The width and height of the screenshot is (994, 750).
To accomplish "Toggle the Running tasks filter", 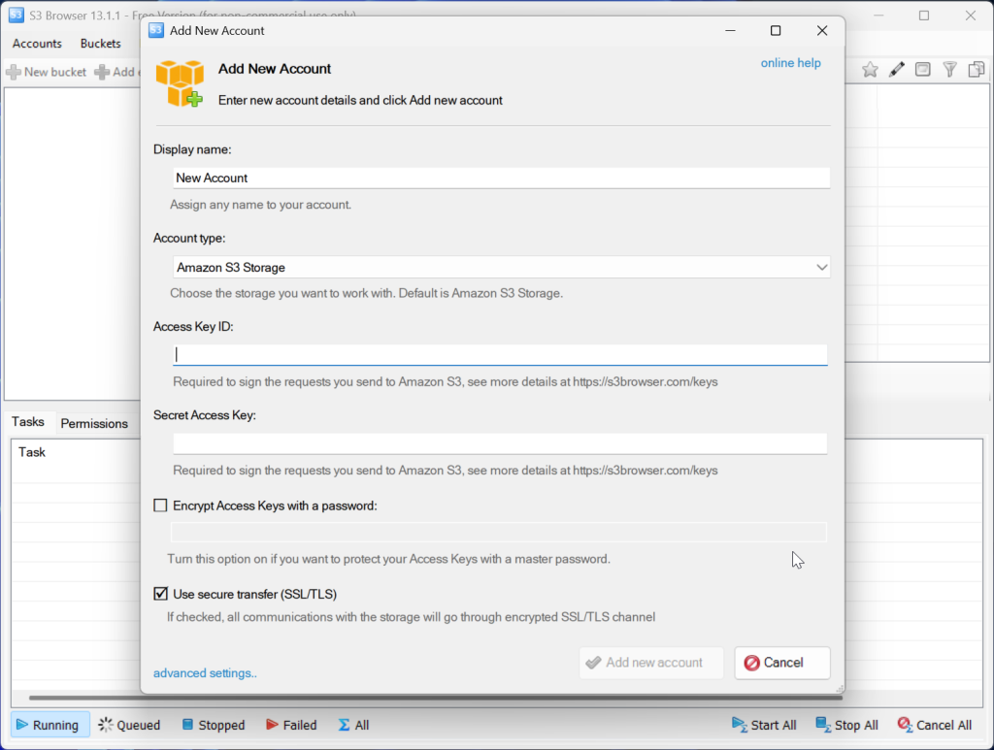I will (x=50, y=725).
